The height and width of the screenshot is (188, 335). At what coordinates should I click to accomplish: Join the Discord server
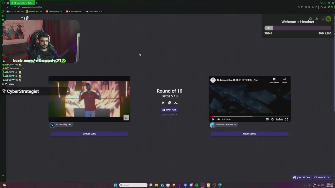pos(301,178)
